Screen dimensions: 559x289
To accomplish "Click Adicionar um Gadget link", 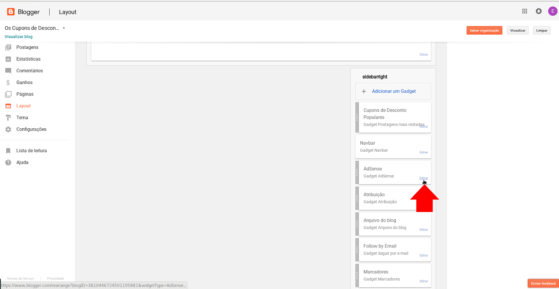I will pos(394,91).
